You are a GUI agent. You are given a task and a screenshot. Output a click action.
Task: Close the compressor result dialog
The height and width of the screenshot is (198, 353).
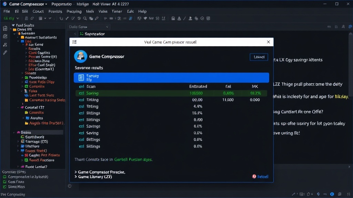coord(268,42)
